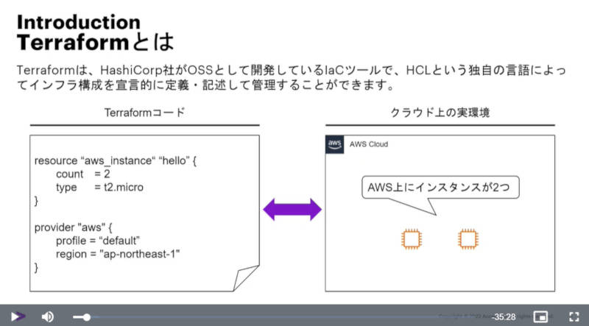This screenshot has height=326, width=589.
Task: Click the resource "aws_instance" "hello" line
Action: pyautogui.click(x=116, y=160)
